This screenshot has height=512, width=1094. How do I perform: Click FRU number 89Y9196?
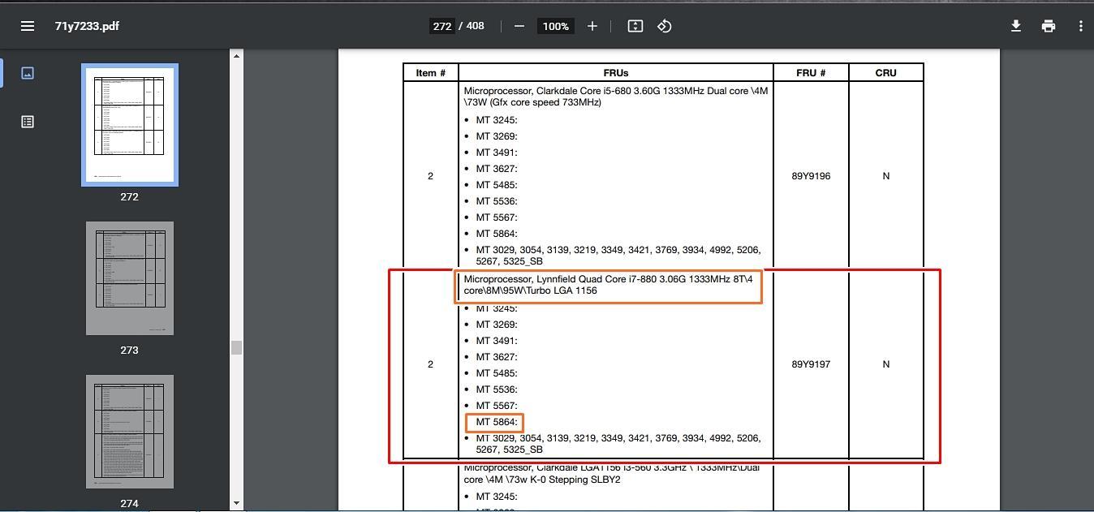pyautogui.click(x=811, y=176)
